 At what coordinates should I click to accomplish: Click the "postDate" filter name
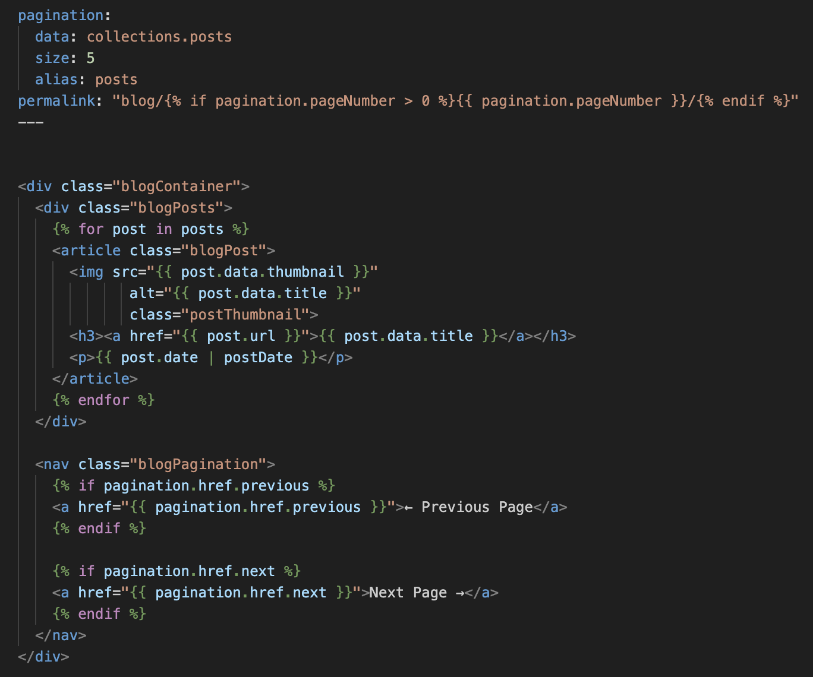(x=258, y=358)
